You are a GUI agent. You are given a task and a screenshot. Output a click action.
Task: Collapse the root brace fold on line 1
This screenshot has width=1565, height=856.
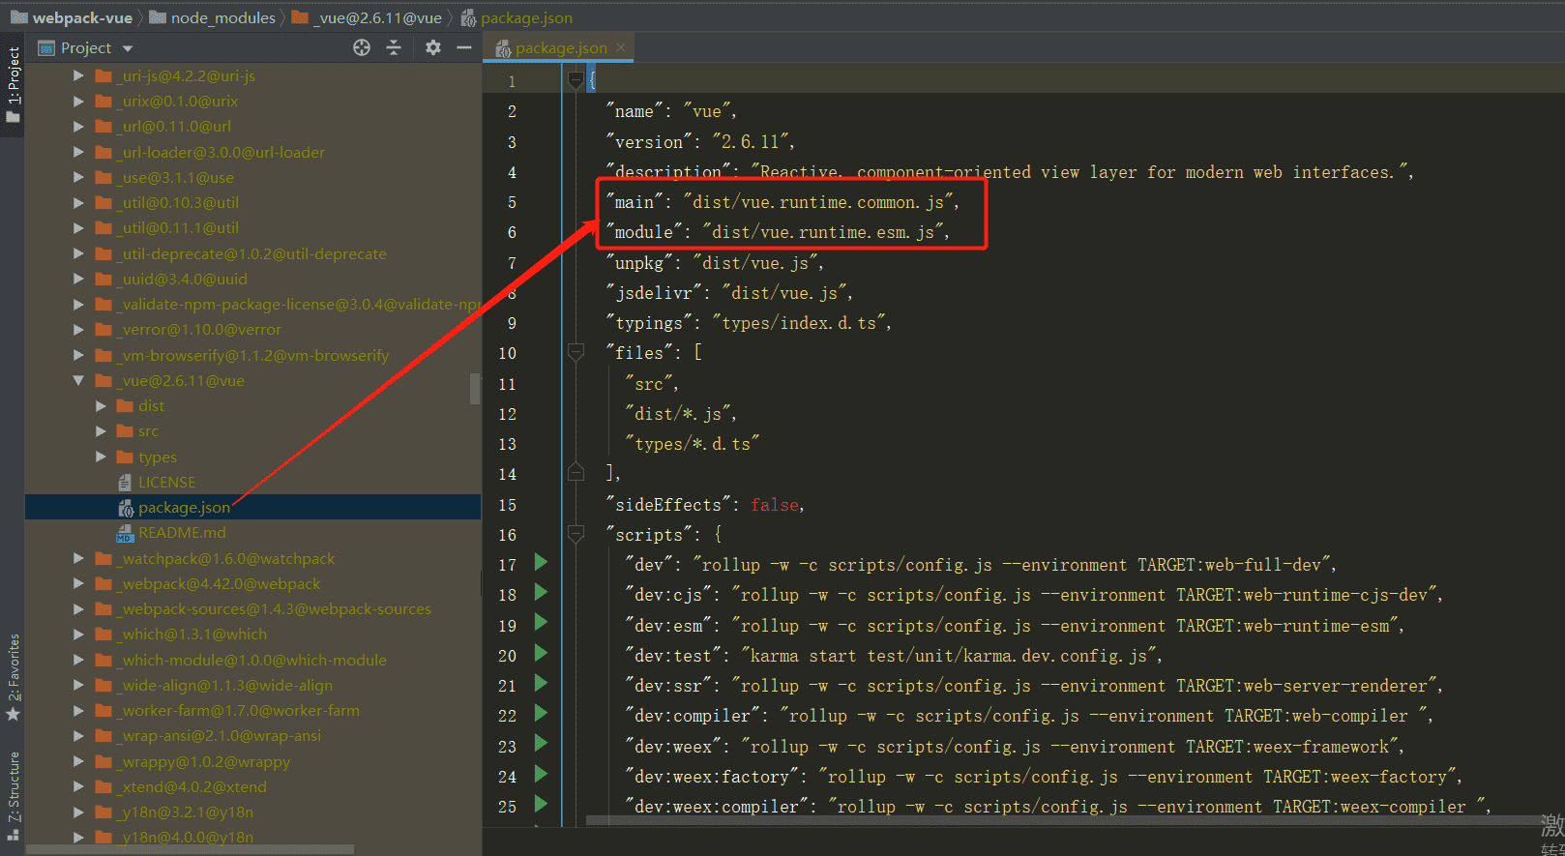576,80
